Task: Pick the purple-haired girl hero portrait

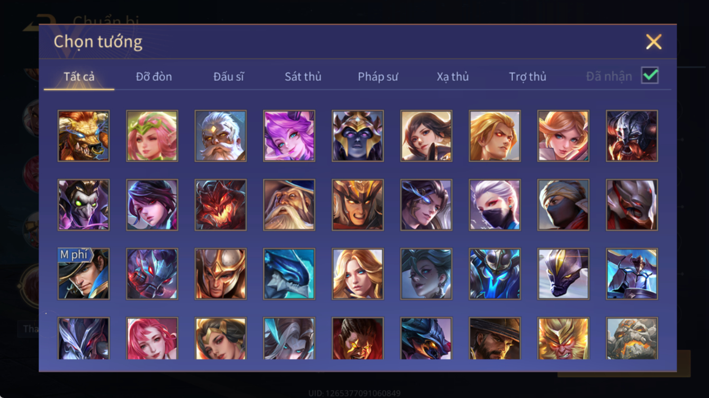Action: (289, 136)
